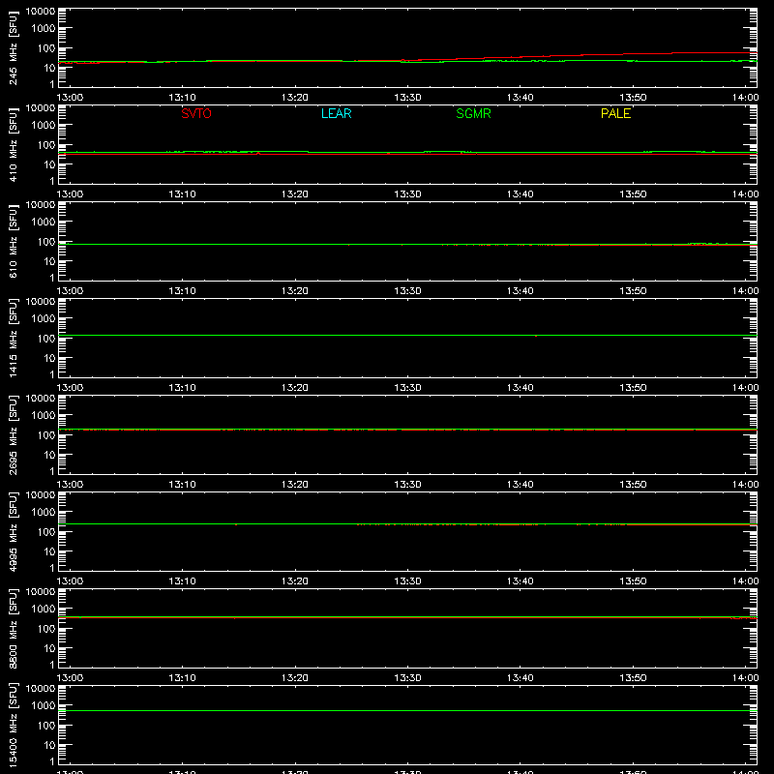Screen dimensions: 774x774
Task: Click the green SGMR legend label
Action: pyautogui.click(x=473, y=113)
